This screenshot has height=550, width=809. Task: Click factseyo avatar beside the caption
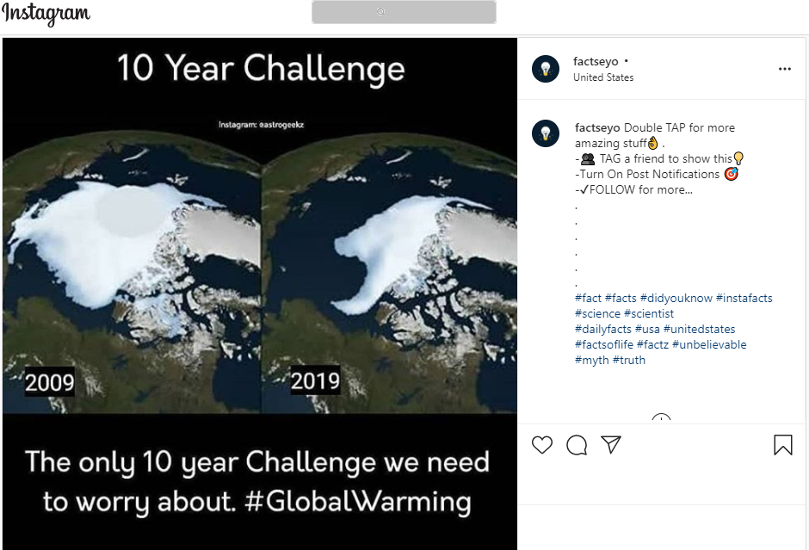tap(546, 133)
